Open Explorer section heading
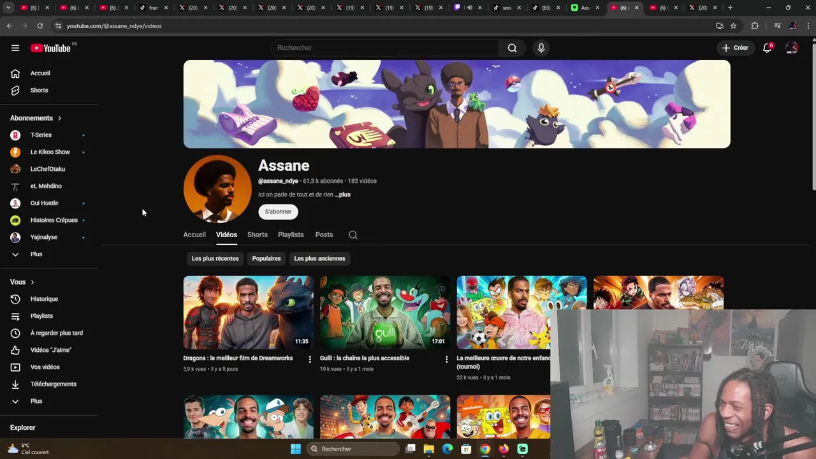Viewport: 816px width, 459px height. [23, 428]
